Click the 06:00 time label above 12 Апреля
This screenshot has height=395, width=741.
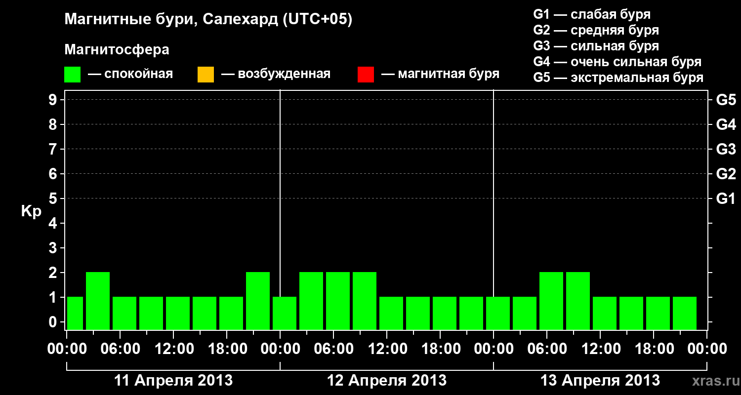333,349
